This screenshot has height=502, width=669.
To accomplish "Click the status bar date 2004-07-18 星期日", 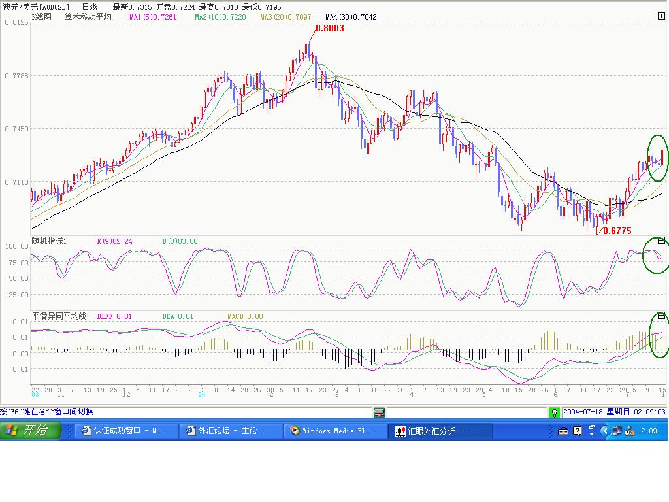I will click(x=596, y=412).
